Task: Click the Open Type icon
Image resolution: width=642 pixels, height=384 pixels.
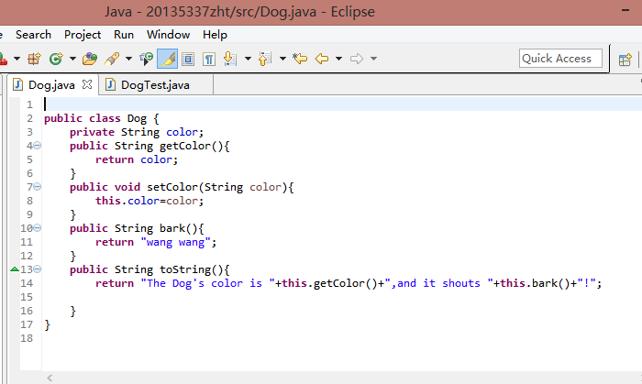Action: point(90,59)
